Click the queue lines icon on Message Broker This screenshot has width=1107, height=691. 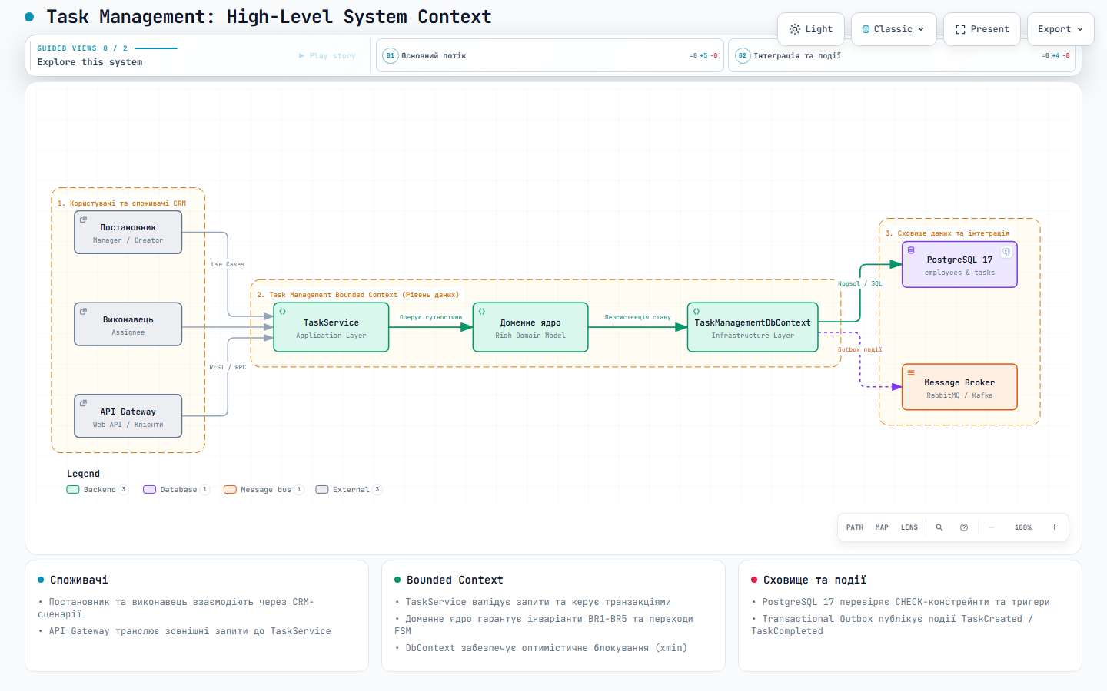tap(911, 372)
